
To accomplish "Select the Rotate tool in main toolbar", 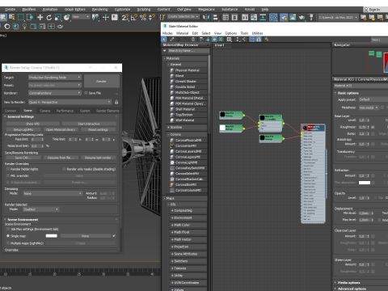I will (48, 18).
